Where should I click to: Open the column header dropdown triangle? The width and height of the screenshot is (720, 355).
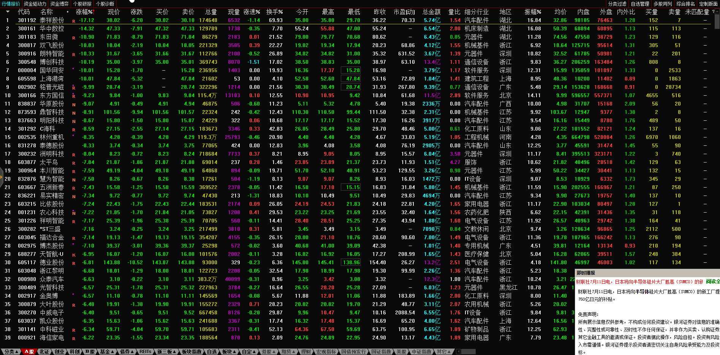click(x=8, y=12)
